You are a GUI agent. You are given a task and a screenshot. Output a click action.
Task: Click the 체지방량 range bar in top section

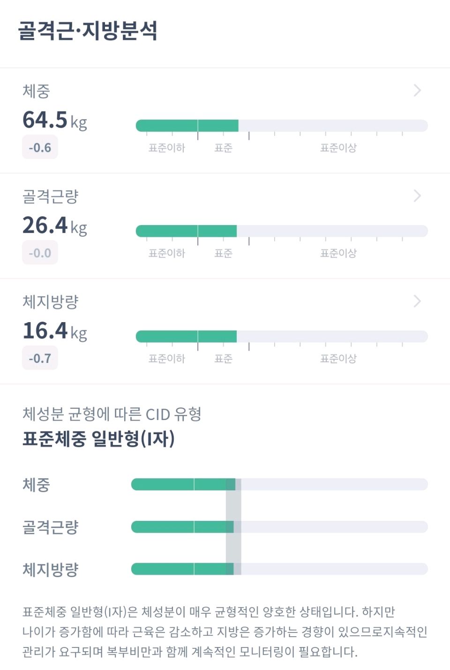282,337
